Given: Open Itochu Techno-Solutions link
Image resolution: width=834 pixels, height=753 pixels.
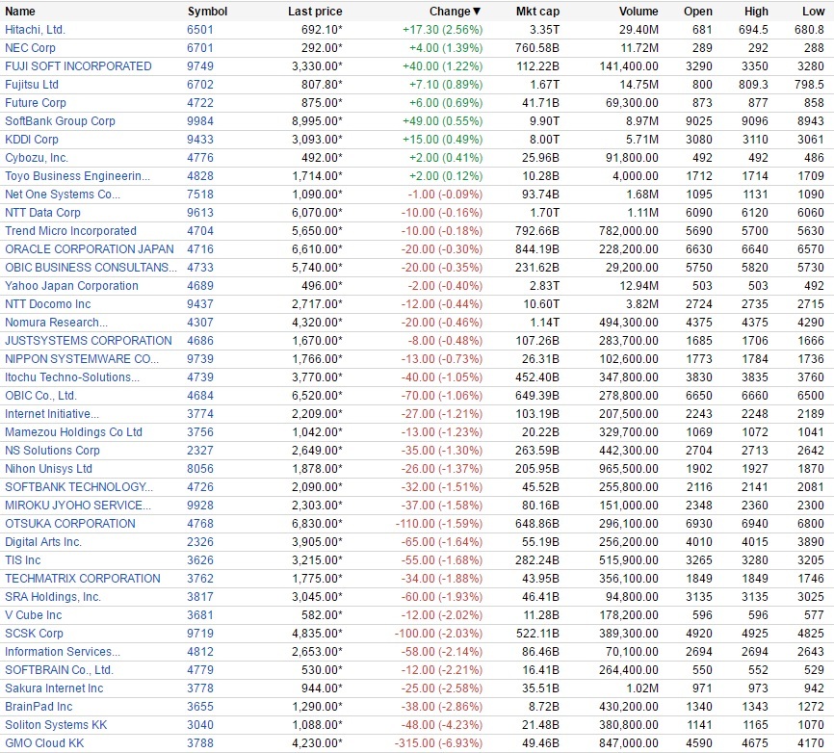Looking at the screenshot, I should 72,377.
